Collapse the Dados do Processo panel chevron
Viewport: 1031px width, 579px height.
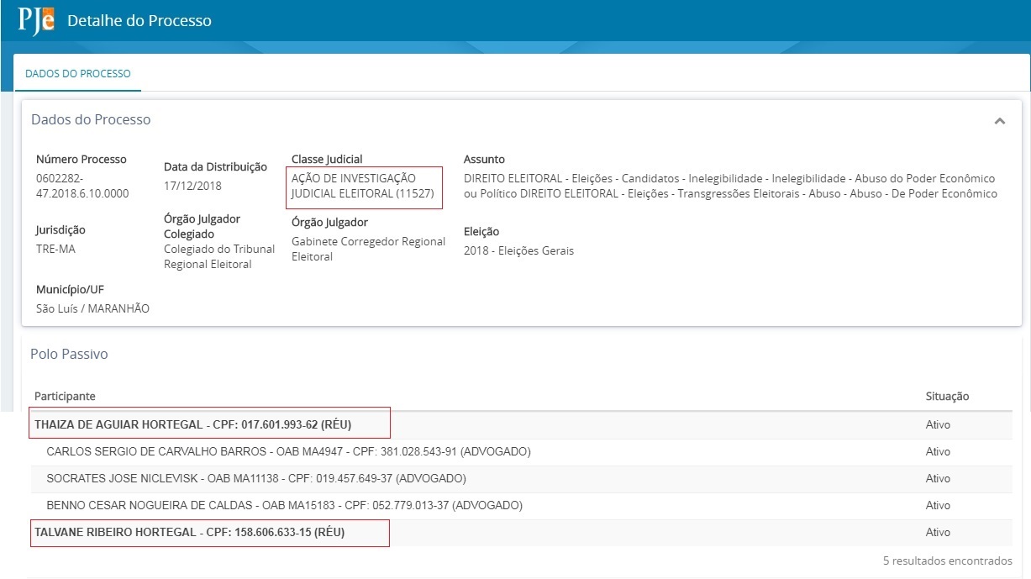[999, 121]
